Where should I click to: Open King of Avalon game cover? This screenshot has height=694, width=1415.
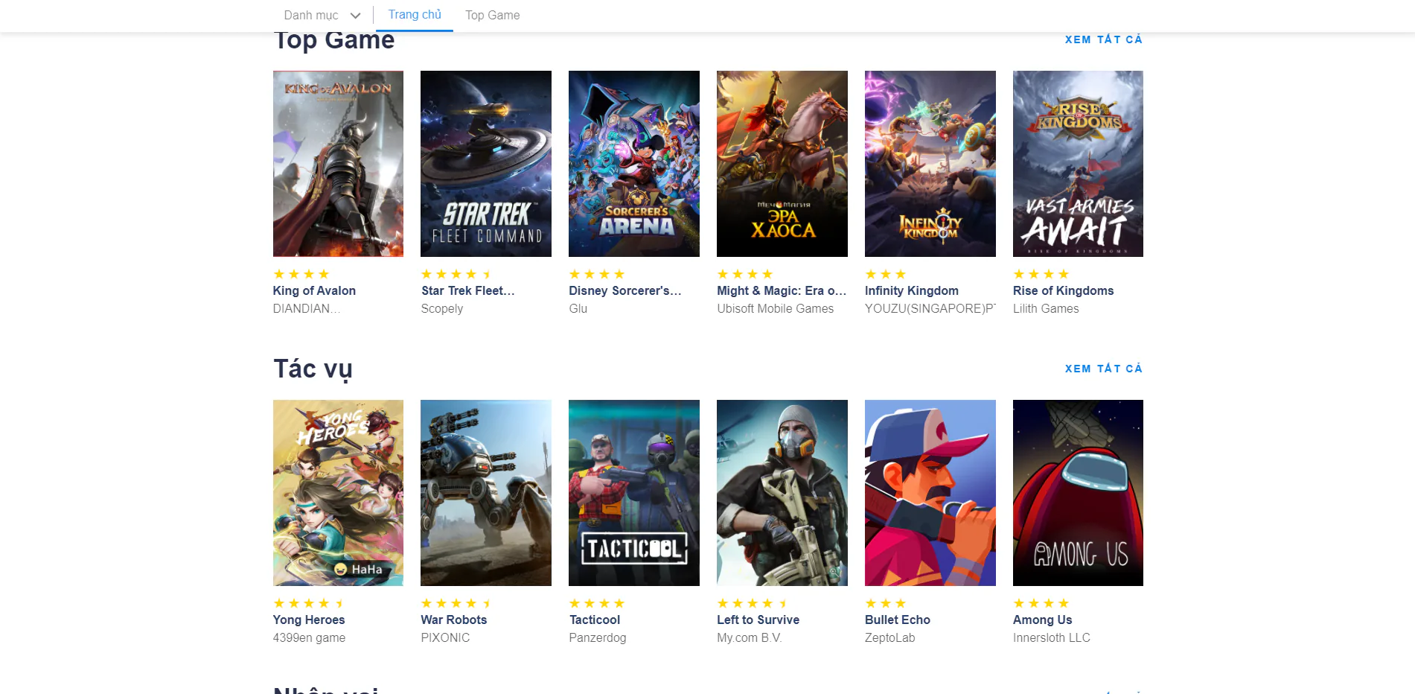[338, 164]
